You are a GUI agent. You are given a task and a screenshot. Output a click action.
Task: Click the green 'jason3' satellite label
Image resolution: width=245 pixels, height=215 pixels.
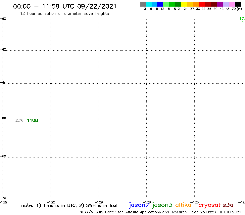coord(162,205)
